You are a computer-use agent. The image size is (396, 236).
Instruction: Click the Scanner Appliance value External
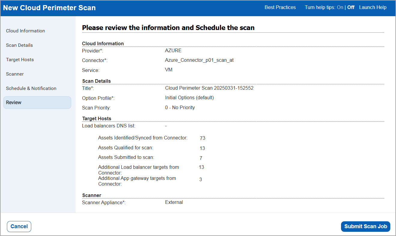[174, 202]
